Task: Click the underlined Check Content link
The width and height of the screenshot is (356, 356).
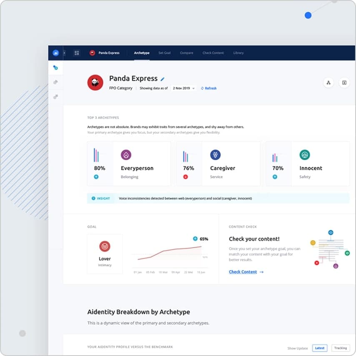Action: 243,272
